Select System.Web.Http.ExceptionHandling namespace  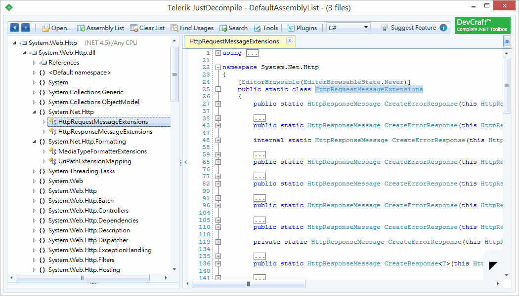pyautogui.click(x=100, y=251)
